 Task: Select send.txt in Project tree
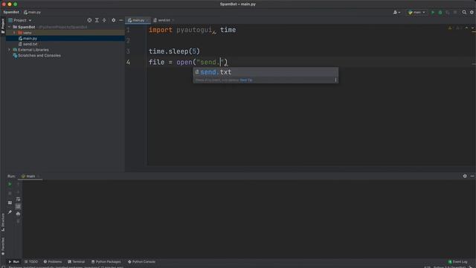point(30,44)
